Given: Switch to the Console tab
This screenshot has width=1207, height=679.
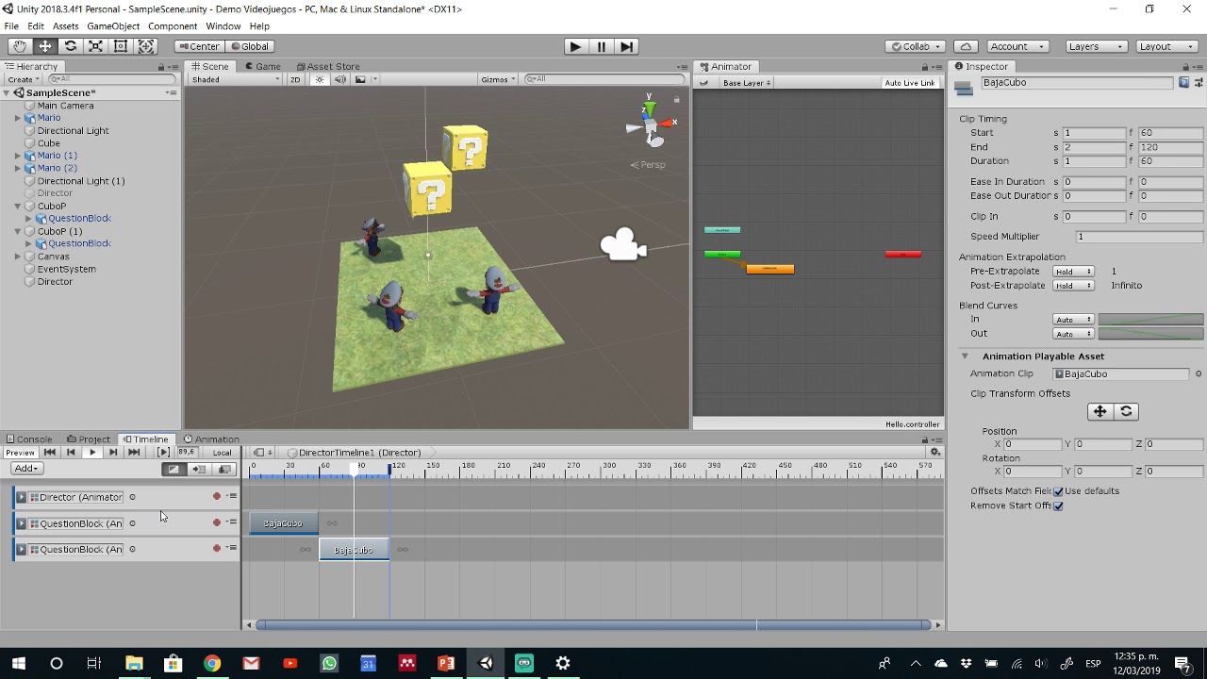Looking at the screenshot, I should (29, 439).
